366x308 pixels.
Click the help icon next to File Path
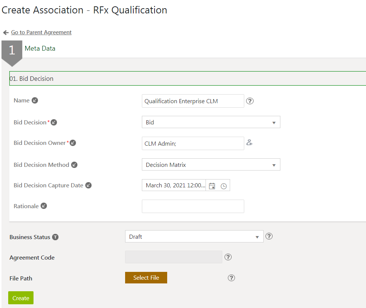(x=231, y=278)
